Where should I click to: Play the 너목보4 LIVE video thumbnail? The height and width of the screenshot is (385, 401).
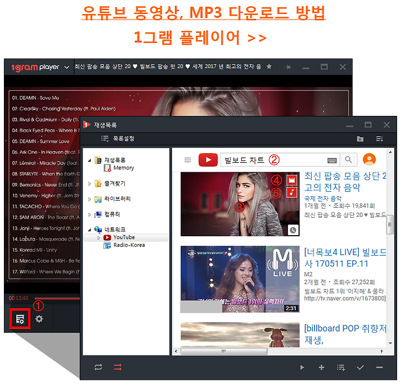(x=240, y=279)
